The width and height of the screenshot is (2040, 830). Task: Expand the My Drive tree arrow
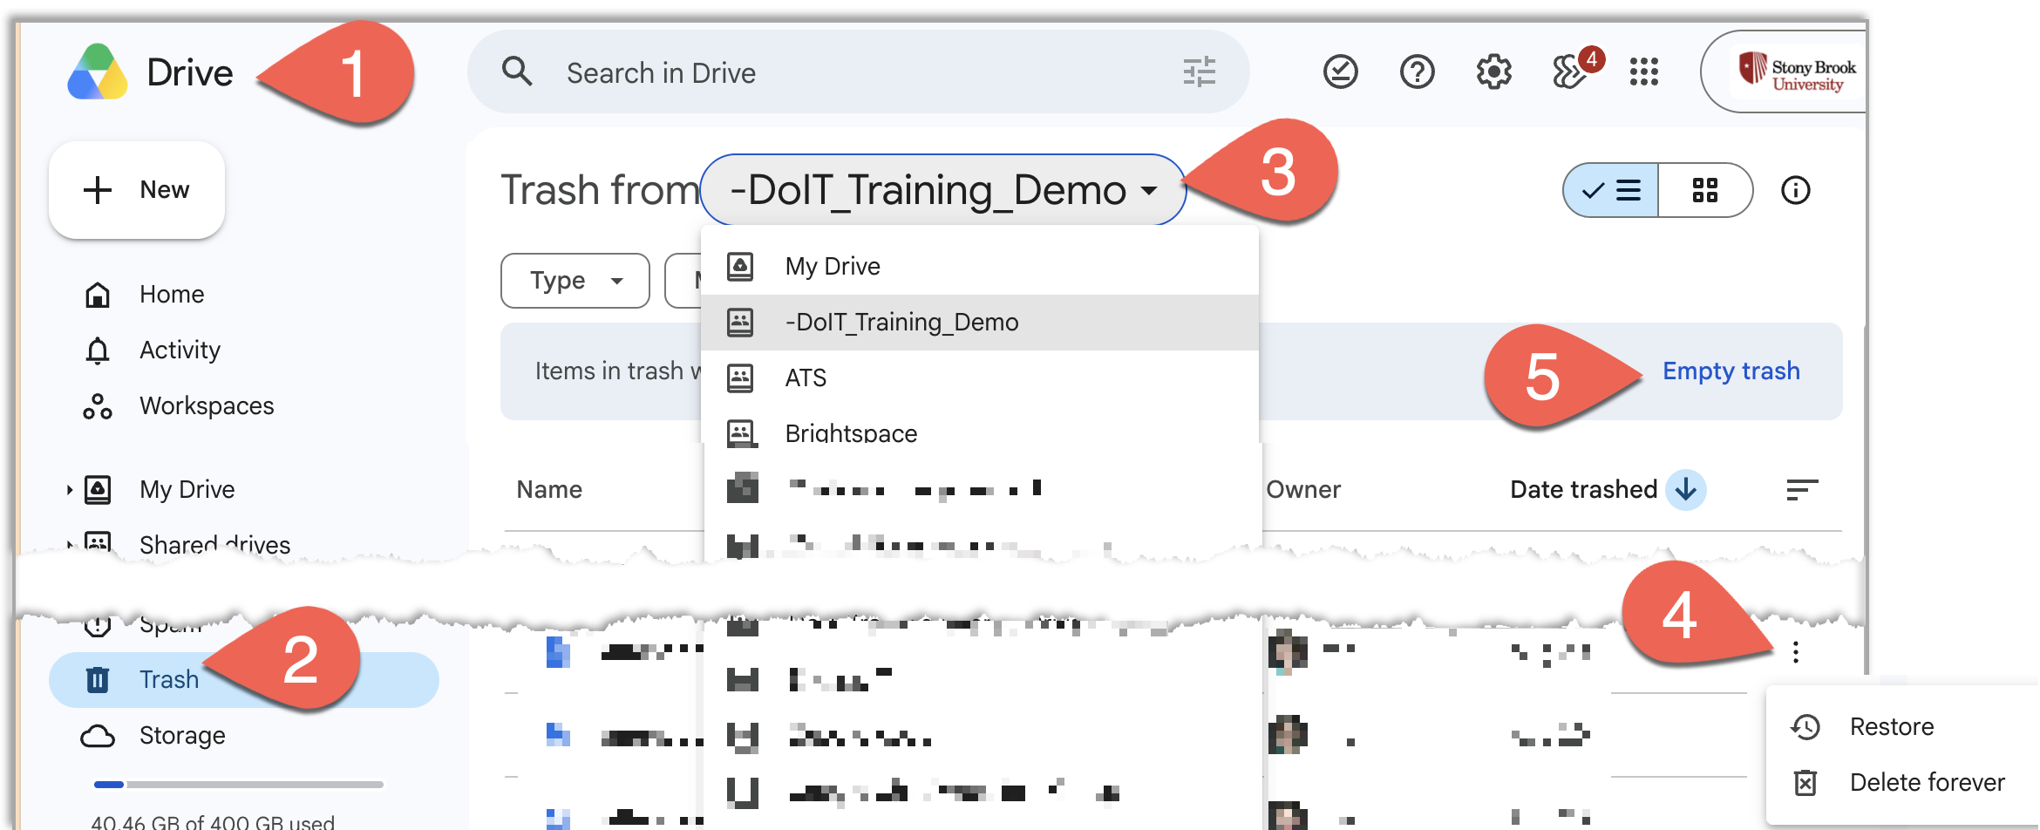[69, 490]
